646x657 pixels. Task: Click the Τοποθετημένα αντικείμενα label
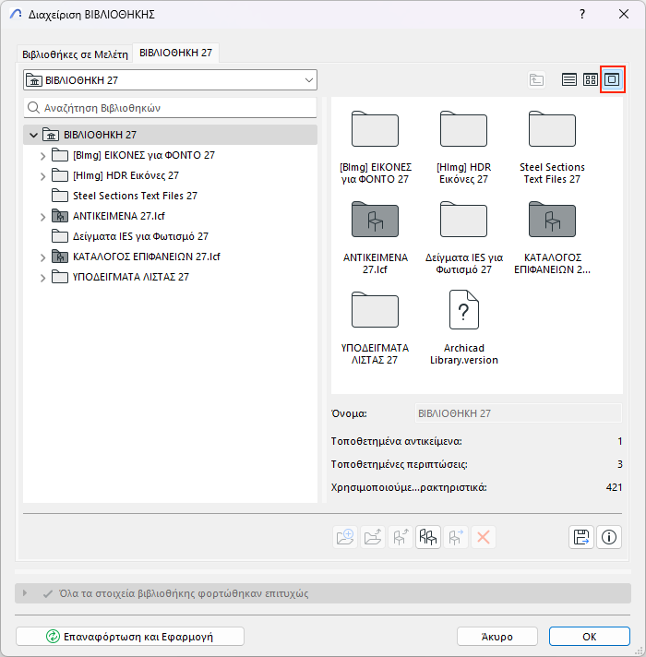pos(396,441)
